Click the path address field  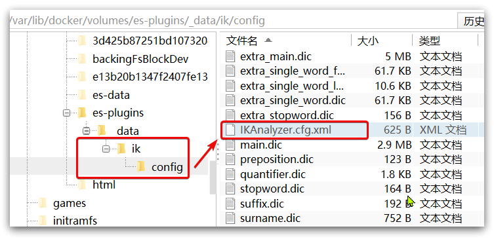pos(233,21)
